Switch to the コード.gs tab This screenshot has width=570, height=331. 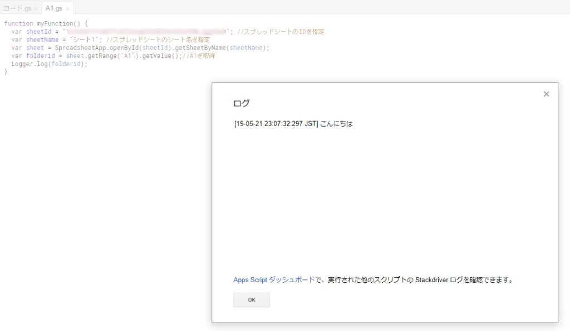click(x=17, y=8)
